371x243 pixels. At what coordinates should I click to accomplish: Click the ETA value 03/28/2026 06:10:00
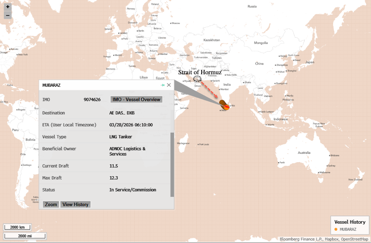click(131, 125)
